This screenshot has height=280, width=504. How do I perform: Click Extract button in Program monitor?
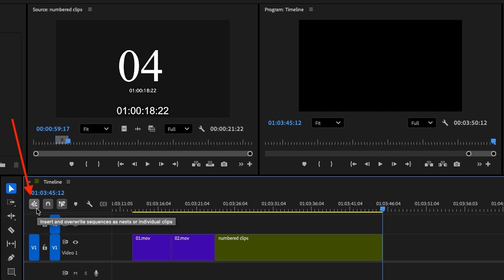click(443, 164)
